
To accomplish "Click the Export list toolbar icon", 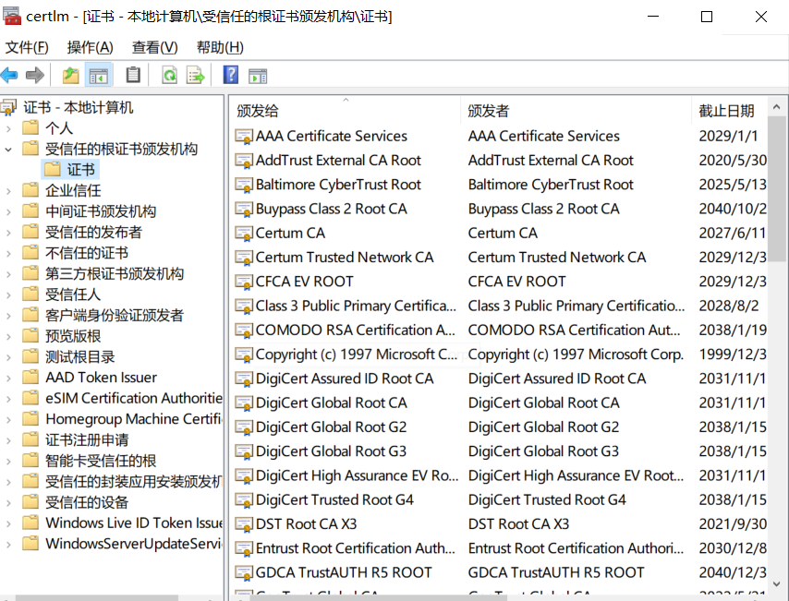I will [195, 76].
